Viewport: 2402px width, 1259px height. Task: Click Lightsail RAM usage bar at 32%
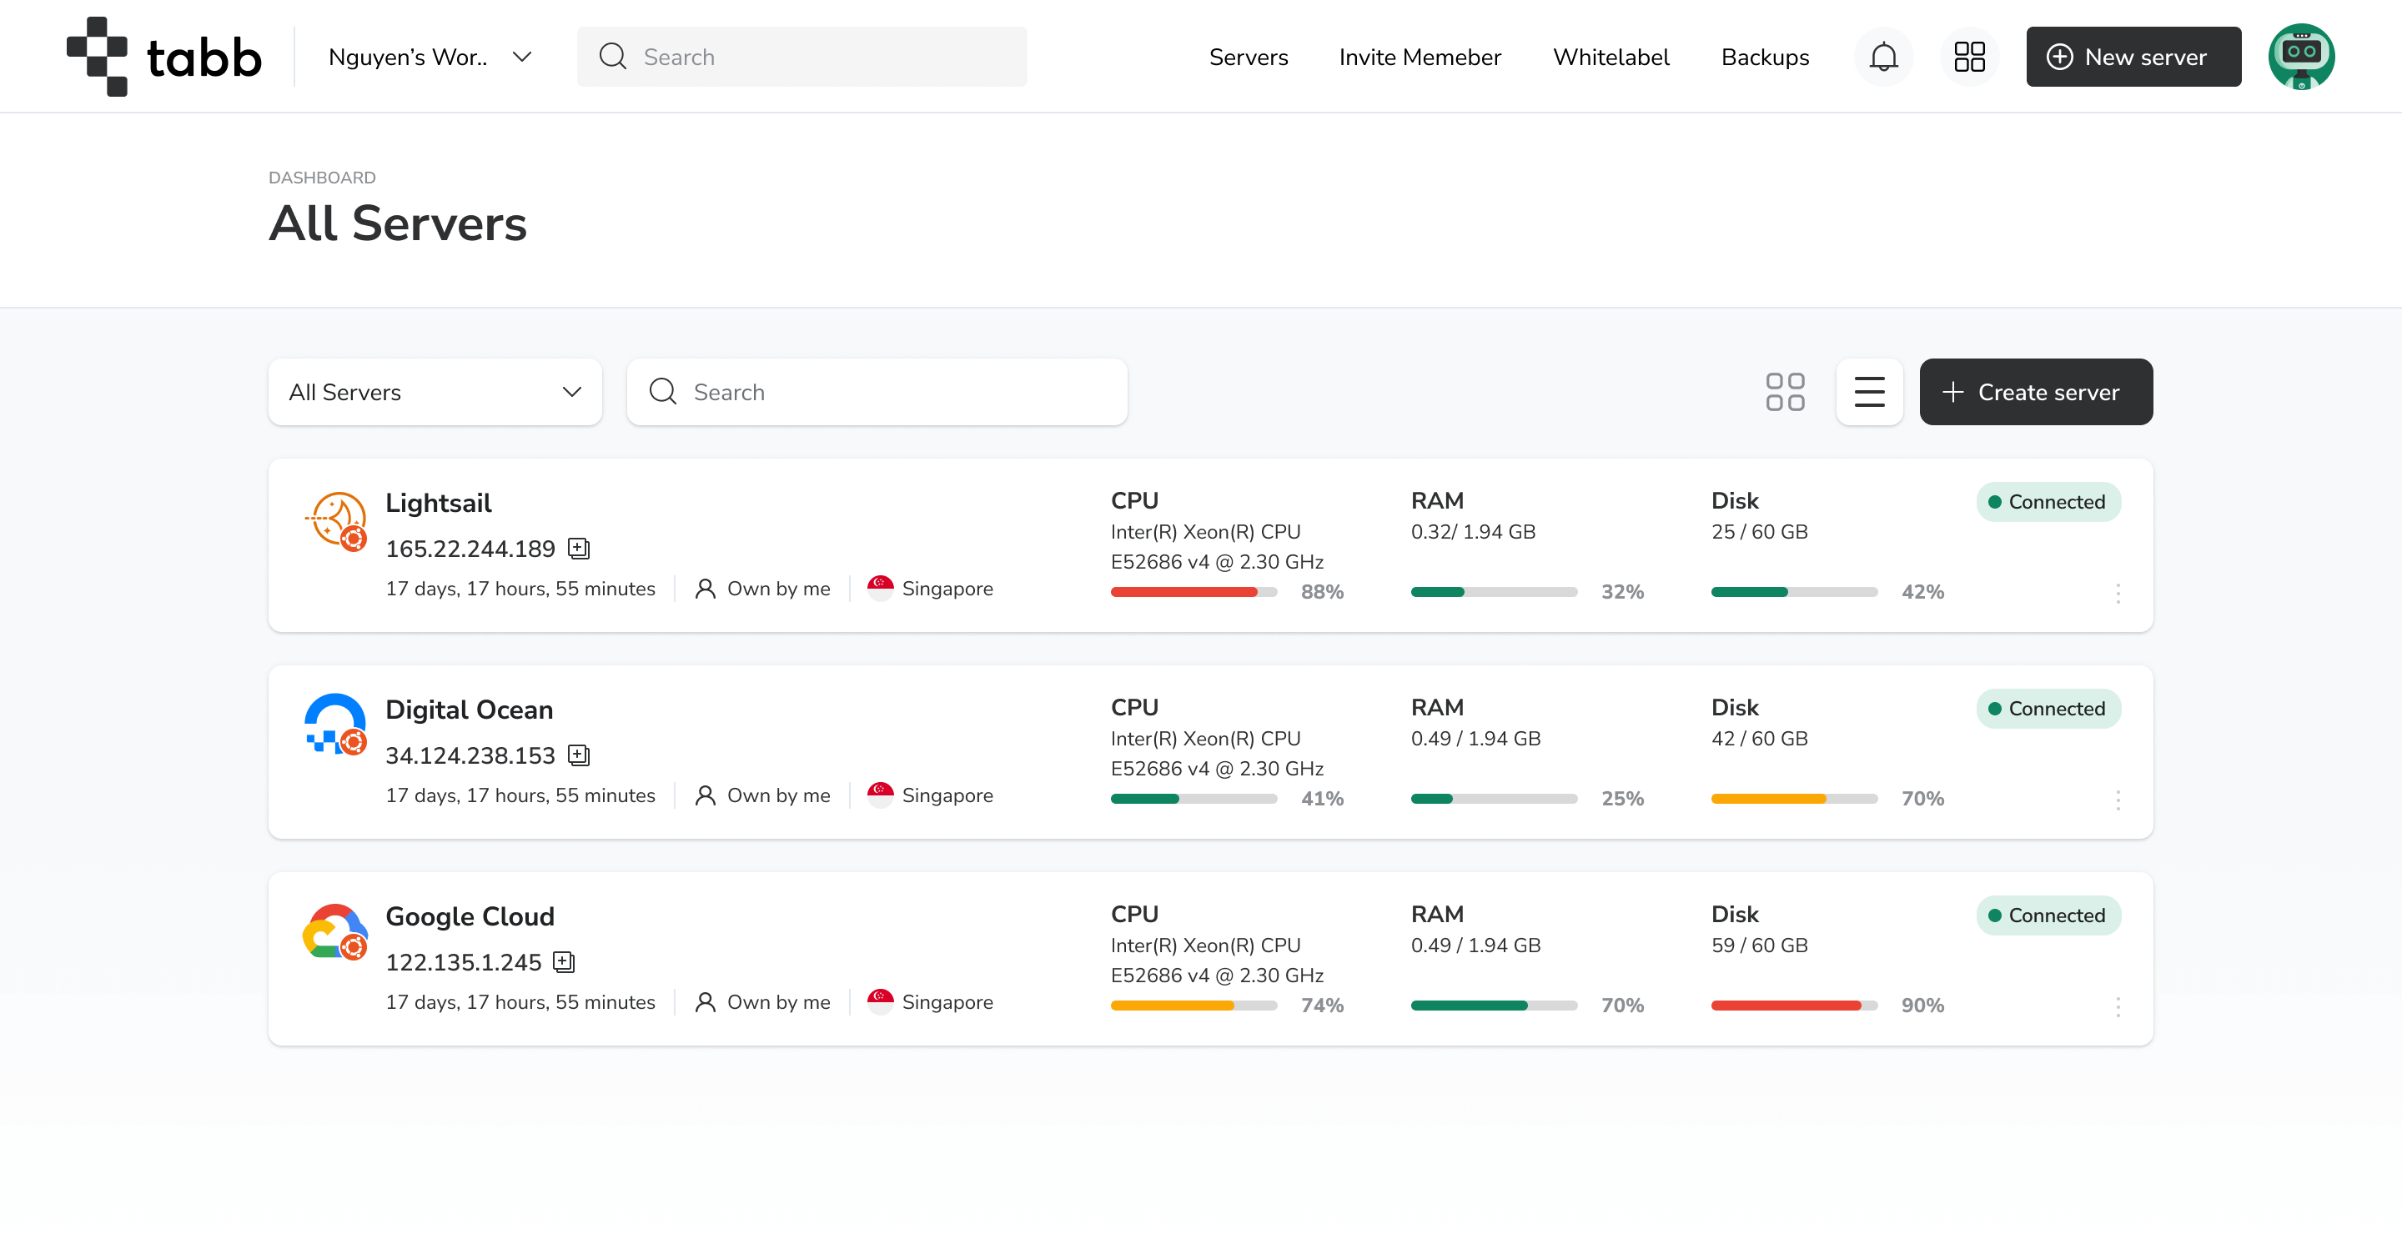tap(1494, 593)
